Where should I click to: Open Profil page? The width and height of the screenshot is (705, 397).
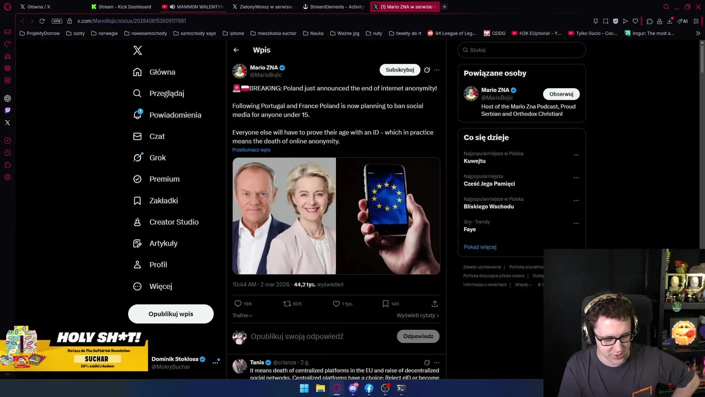150,265
